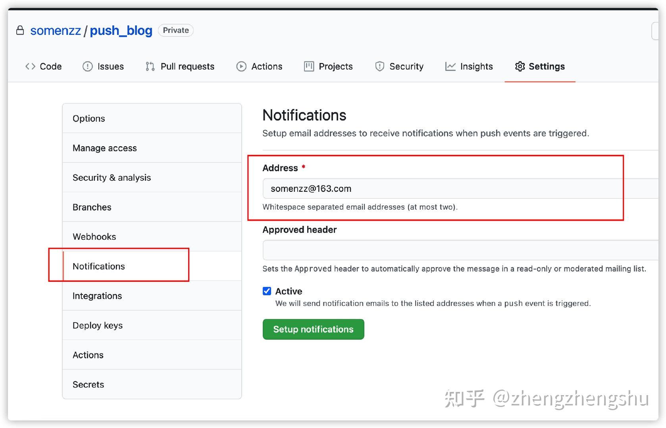Click the Insights graph icon
This screenshot has width=666, height=428.
pyautogui.click(x=450, y=66)
